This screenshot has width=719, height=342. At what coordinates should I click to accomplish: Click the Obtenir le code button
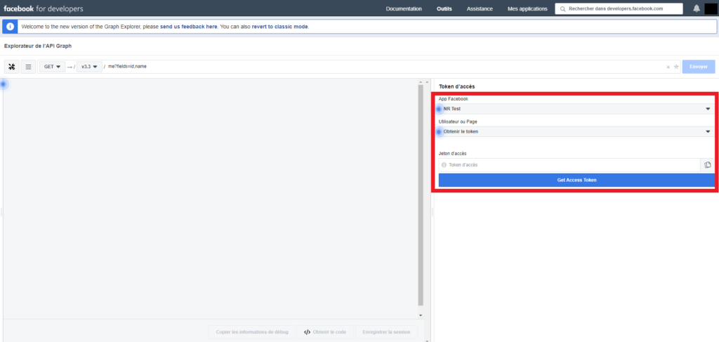pyautogui.click(x=325, y=331)
